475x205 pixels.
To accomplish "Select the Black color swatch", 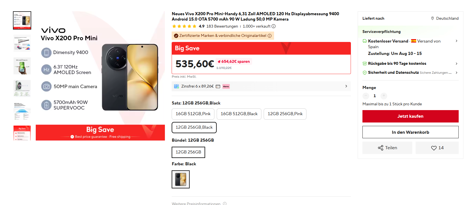I will click(181, 179).
